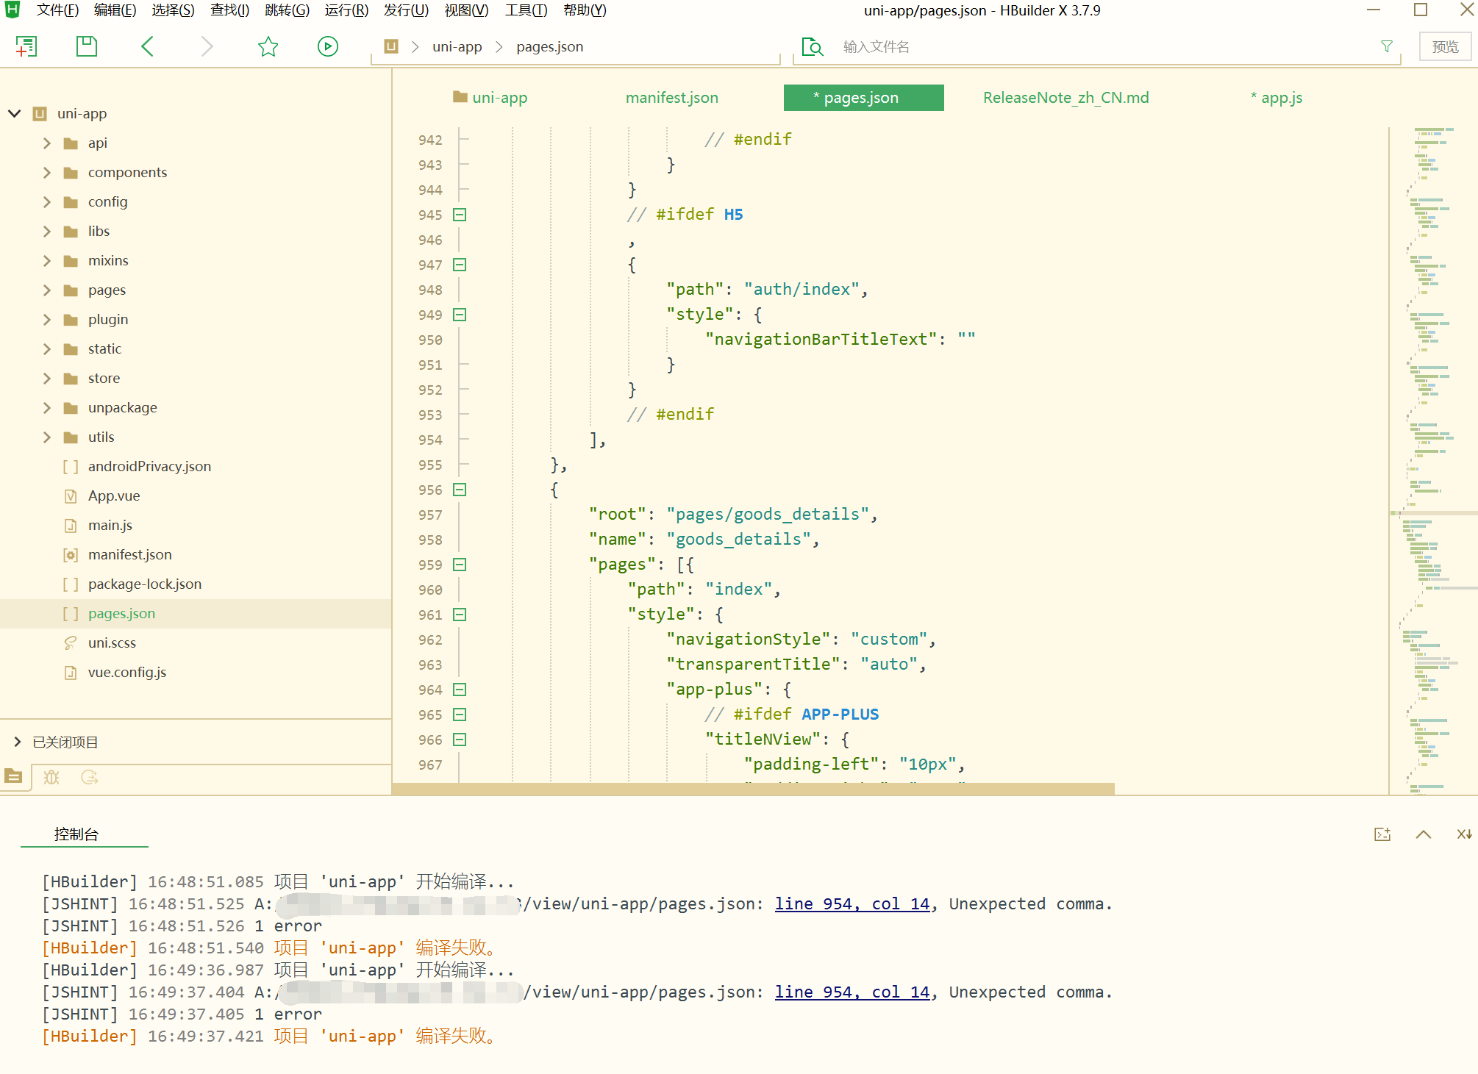
Task: Click the sync refresh icon at bottom left
Action: pos(90,777)
